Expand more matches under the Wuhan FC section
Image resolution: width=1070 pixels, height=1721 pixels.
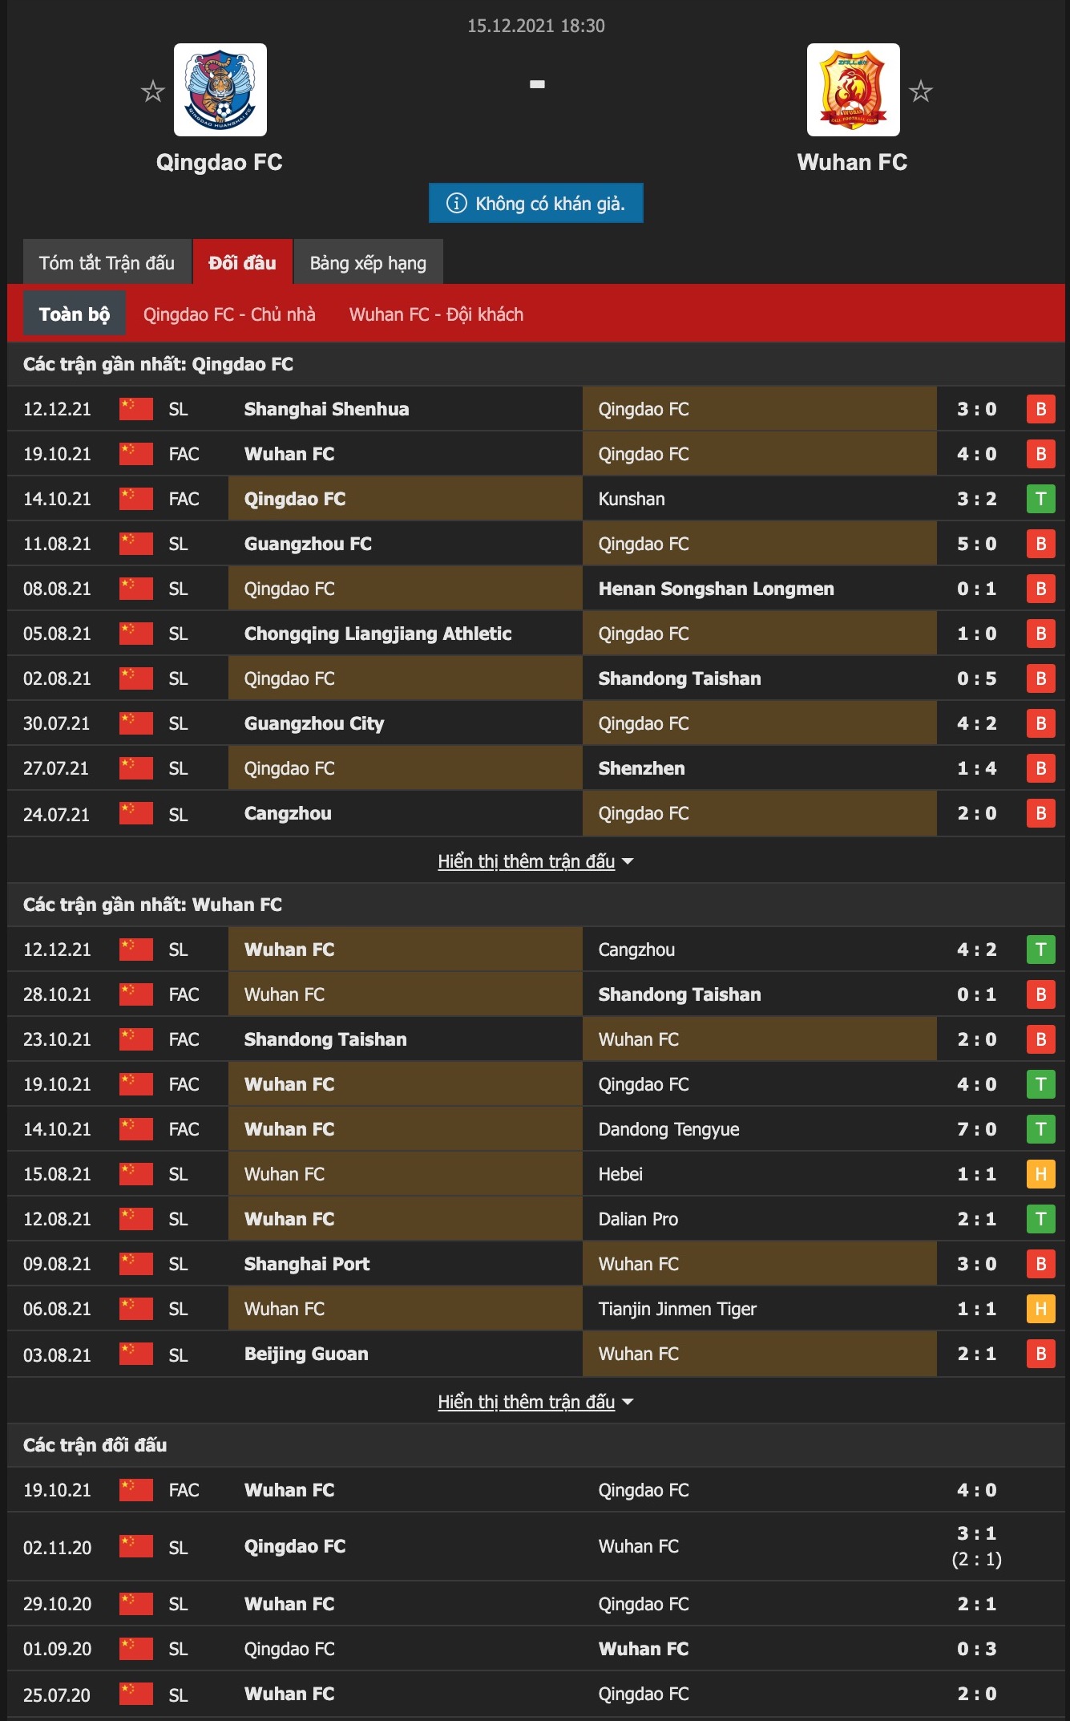(535, 1402)
